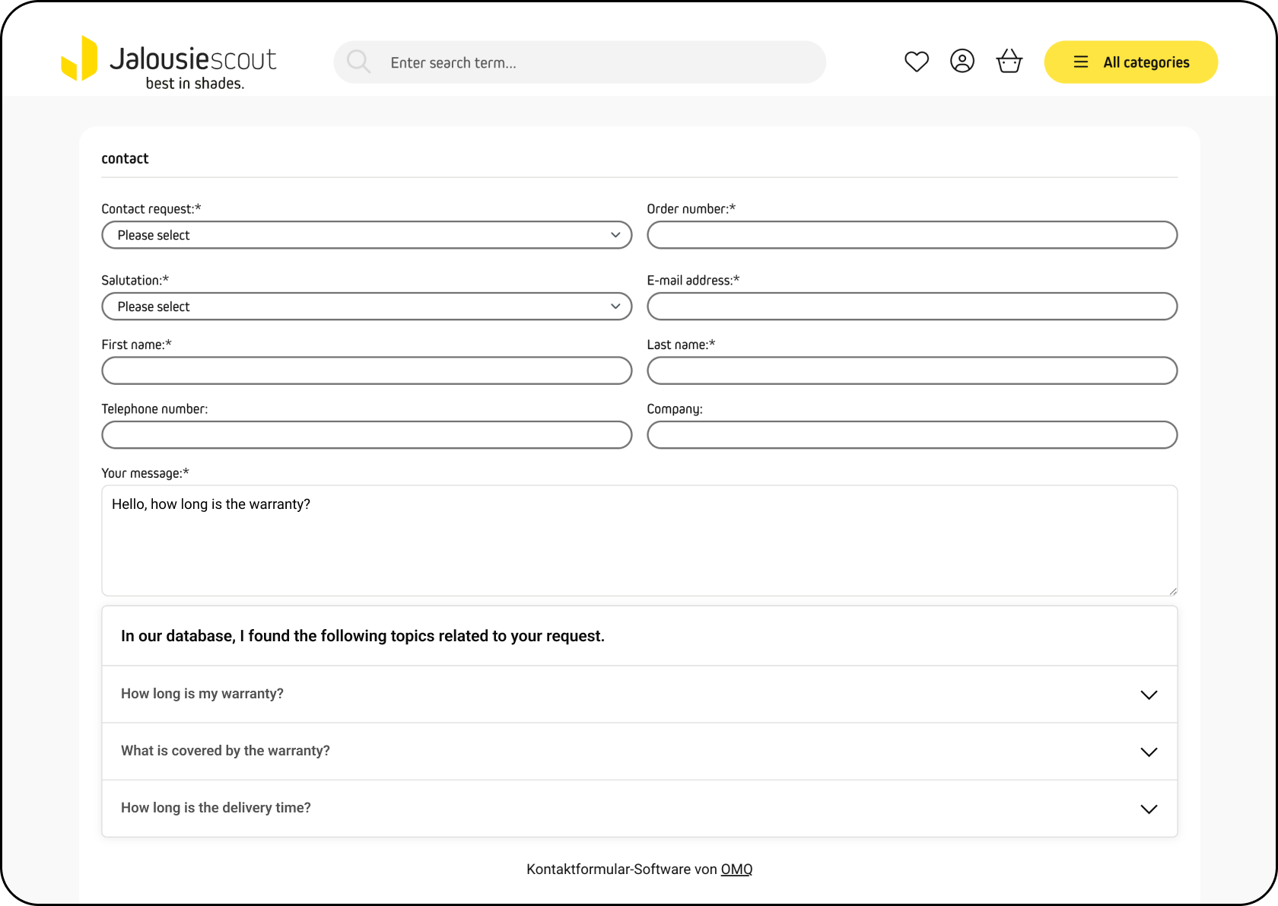
Task: Click the Jalousiescout logo
Action: pos(169,62)
